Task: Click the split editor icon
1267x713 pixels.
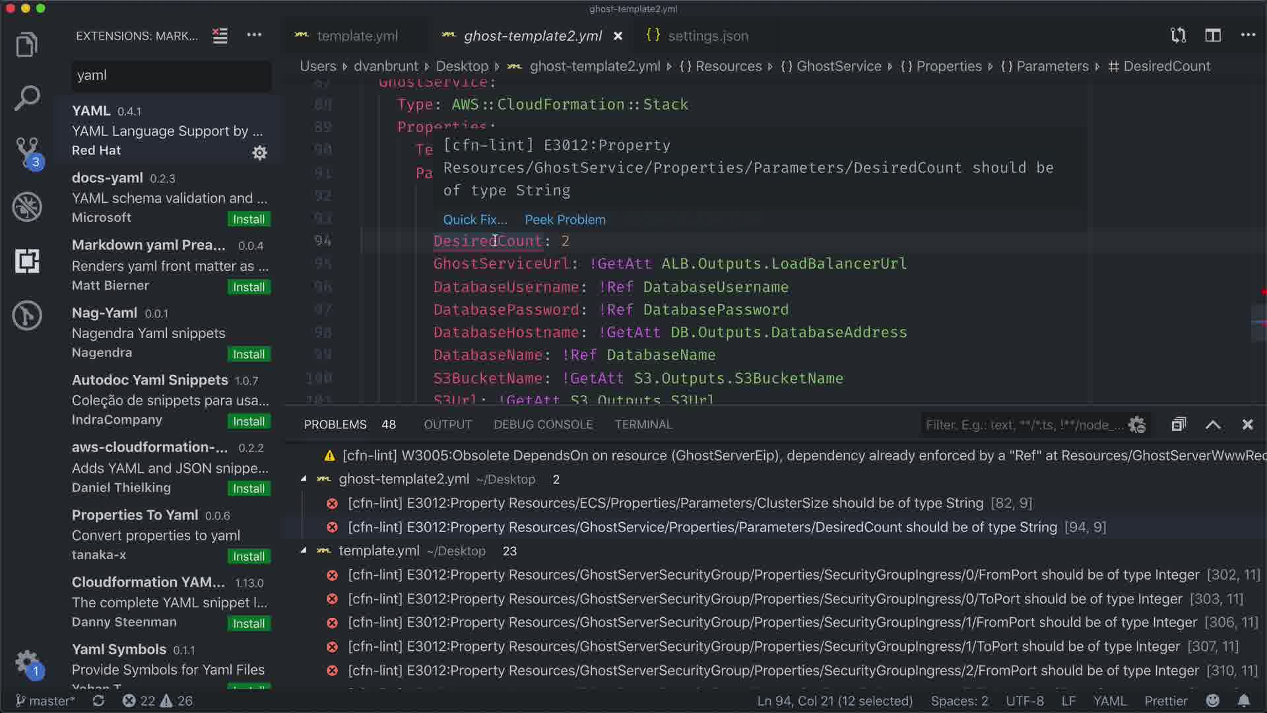Action: [x=1213, y=36]
